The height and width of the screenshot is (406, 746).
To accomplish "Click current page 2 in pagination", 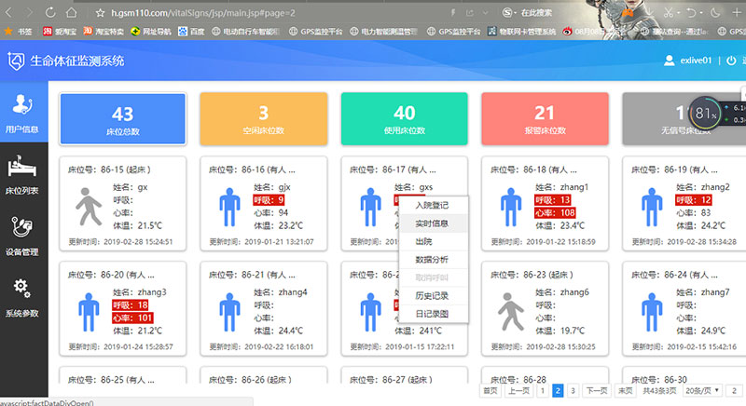I will click(x=558, y=391).
